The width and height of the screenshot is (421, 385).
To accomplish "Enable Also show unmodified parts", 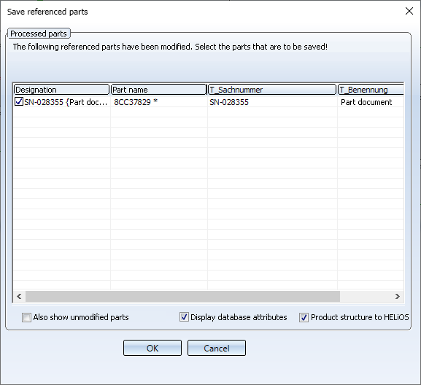I will coord(26,317).
